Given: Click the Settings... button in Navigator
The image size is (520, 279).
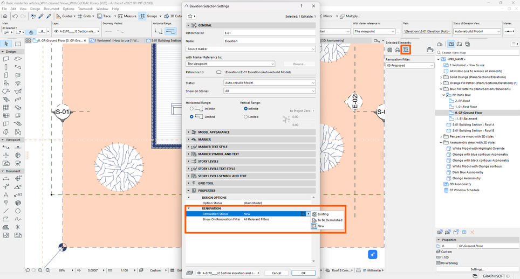Looking at the screenshot, I should pos(477,269).
